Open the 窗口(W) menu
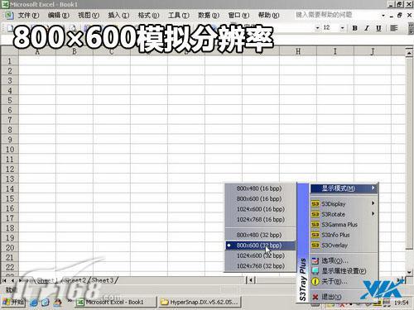 tap(238, 15)
